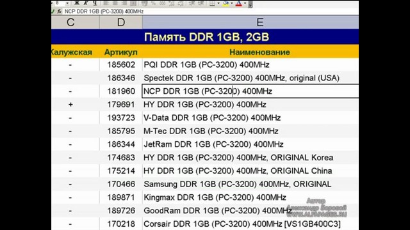Select the GoodRam DDR 1GB name cell

[250, 210]
